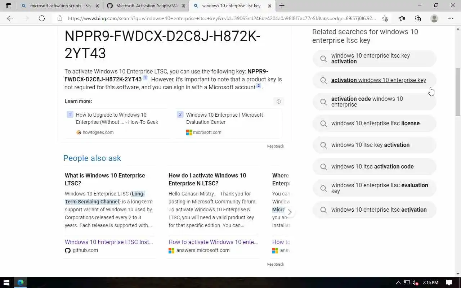This screenshot has height=288, width=461.
Task: Select the windows 10 enterprise ltsc key tab
Action: (x=232, y=6)
